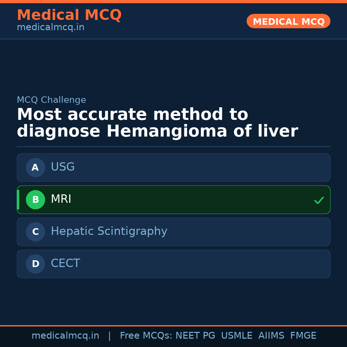Click the MCQ Challenge label

(x=51, y=100)
